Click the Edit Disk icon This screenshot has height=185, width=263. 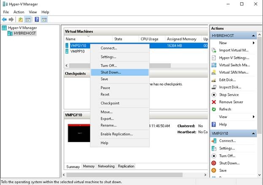214,80
